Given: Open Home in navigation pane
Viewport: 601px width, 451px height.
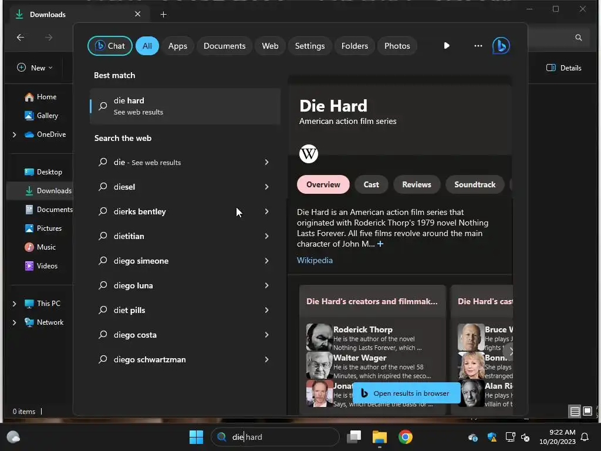Looking at the screenshot, I should (40, 97).
